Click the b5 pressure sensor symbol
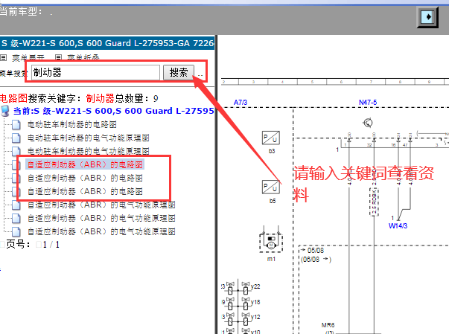 [271, 187]
